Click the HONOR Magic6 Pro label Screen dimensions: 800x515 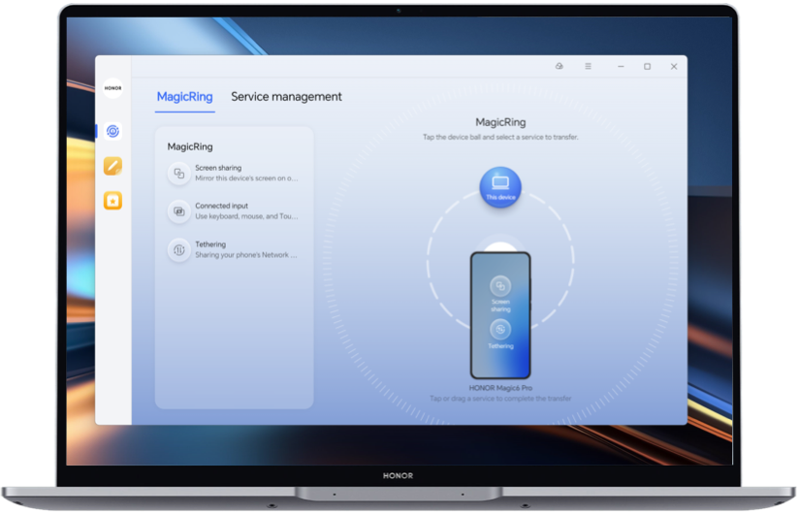click(500, 388)
